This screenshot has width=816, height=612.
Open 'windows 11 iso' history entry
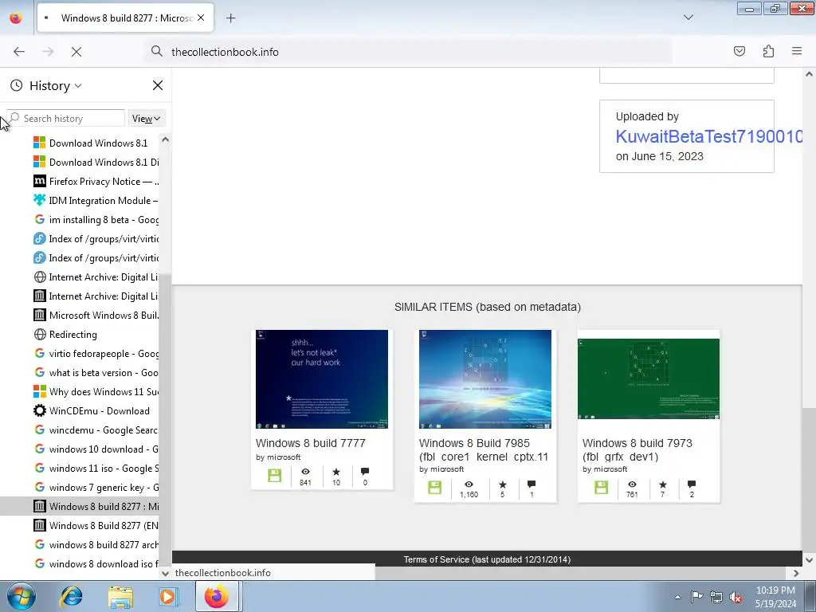pyautogui.click(x=96, y=469)
